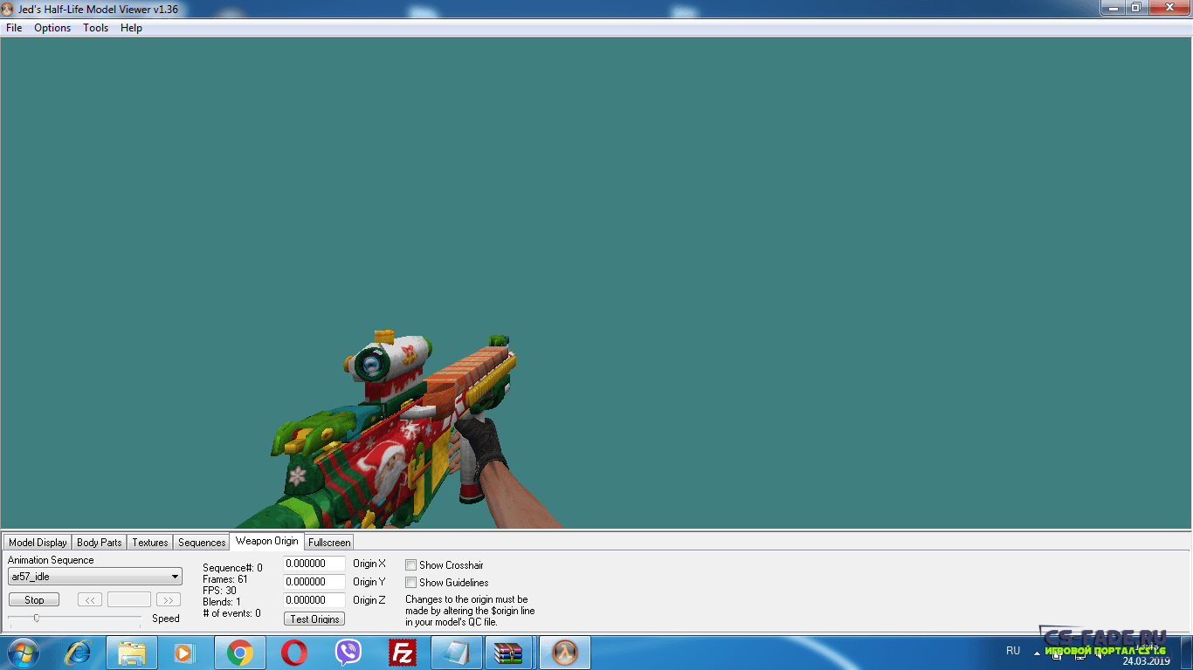Click the Windows Start button
Screen dimensions: 1193x670
[24, 653]
